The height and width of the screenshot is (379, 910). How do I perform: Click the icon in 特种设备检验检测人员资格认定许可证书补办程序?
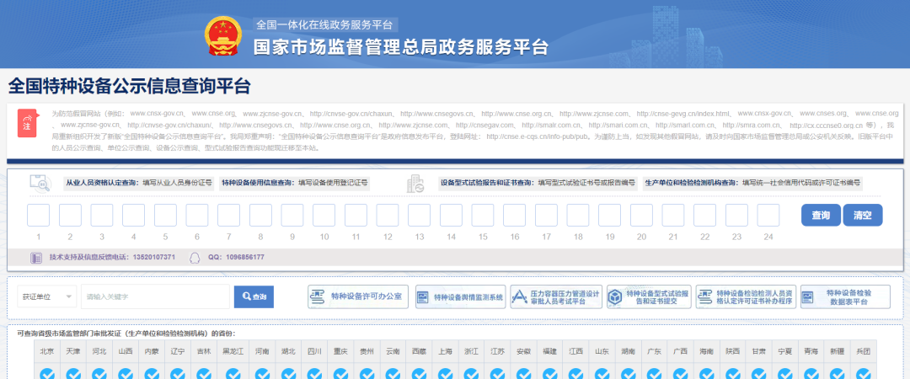click(x=704, y=297)
